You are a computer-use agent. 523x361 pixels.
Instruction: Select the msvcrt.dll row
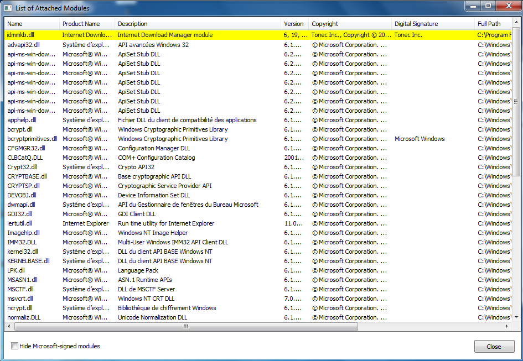coord(258,299)
